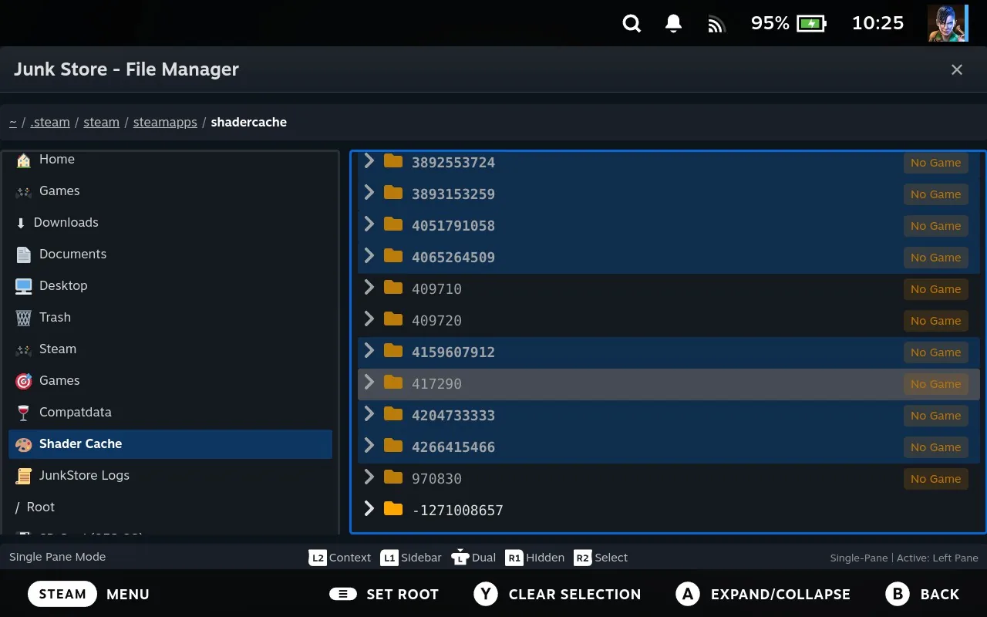Click the dartboard Games icon in sidebar
Screen dimensions: 987x617
click(x=24, y=381)
